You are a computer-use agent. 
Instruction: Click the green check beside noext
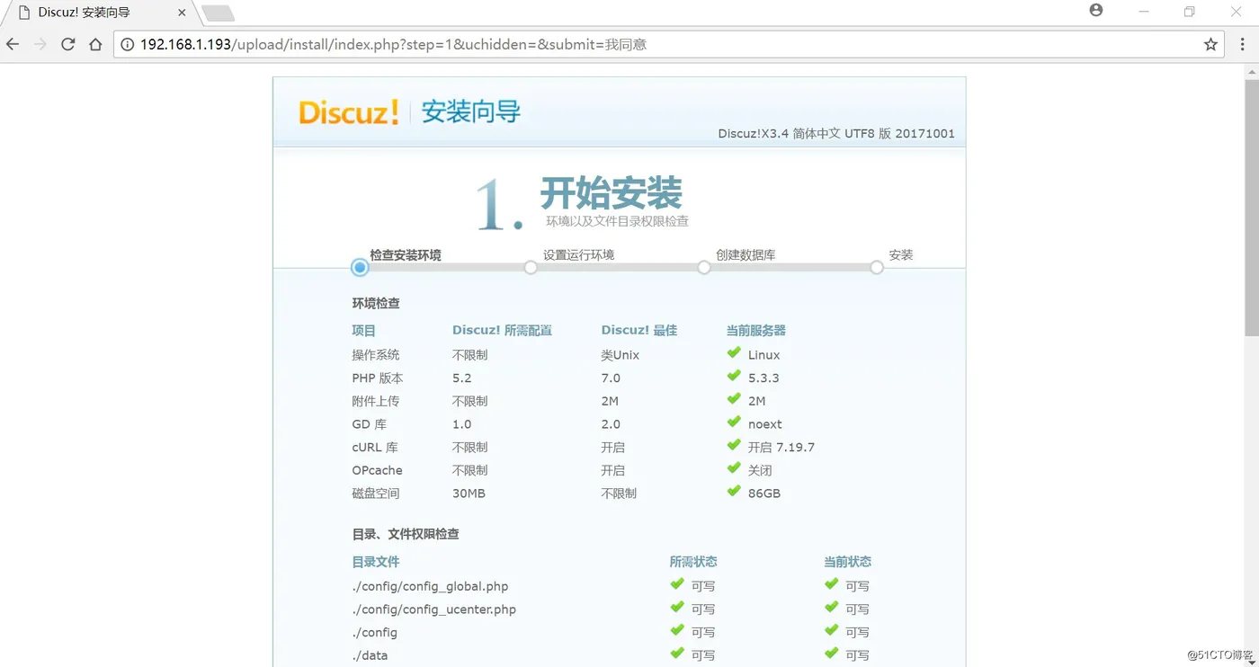coord(734,422)
